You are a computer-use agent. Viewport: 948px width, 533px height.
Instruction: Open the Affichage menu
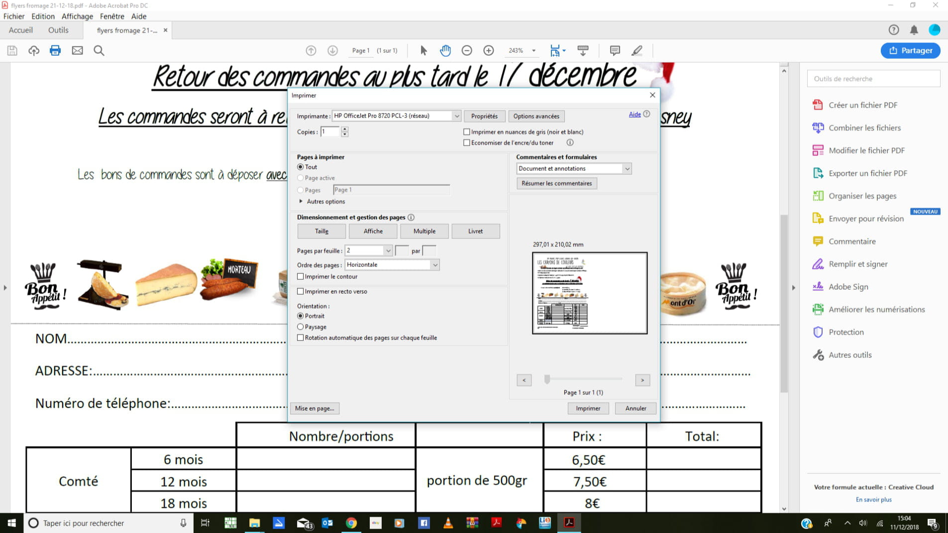[x=77, y=16]
